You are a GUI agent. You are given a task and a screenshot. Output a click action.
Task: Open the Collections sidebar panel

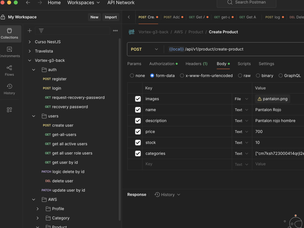click(x=9, y=33)
